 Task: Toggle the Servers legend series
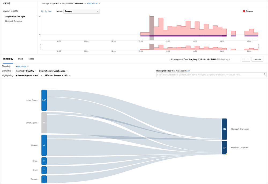tap(248, 11)
